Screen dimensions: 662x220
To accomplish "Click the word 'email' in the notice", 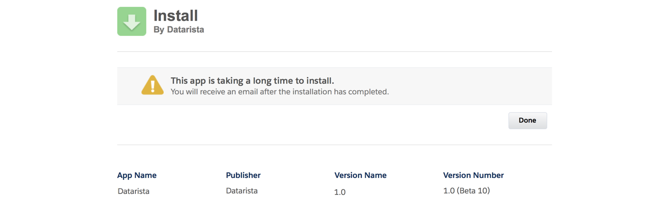I will (246, 91).
